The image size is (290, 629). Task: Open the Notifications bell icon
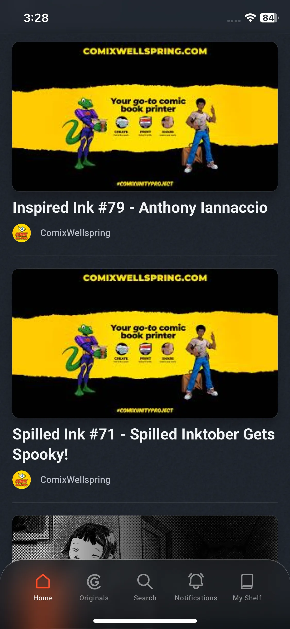(x=196, y=581)
